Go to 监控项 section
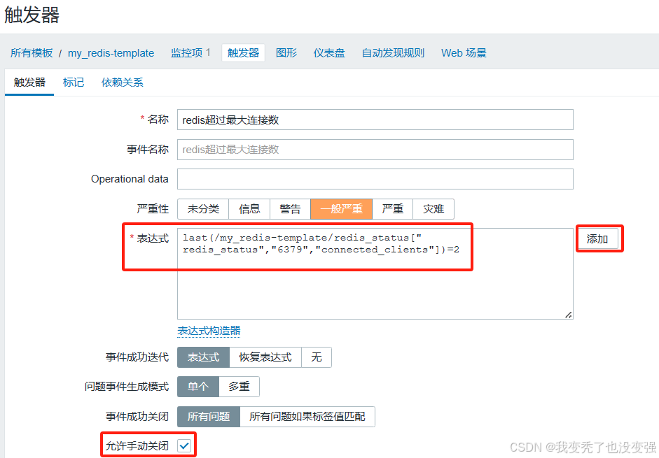Screen dimensions: 659x458 click(186, 53)
